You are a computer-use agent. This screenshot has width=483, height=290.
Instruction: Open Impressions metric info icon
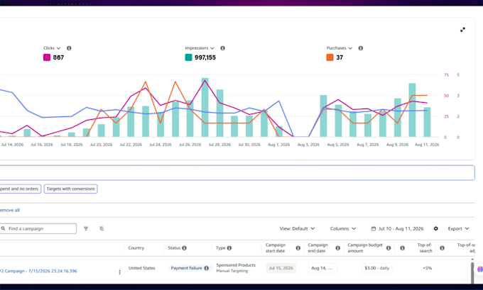click(222, 48)
